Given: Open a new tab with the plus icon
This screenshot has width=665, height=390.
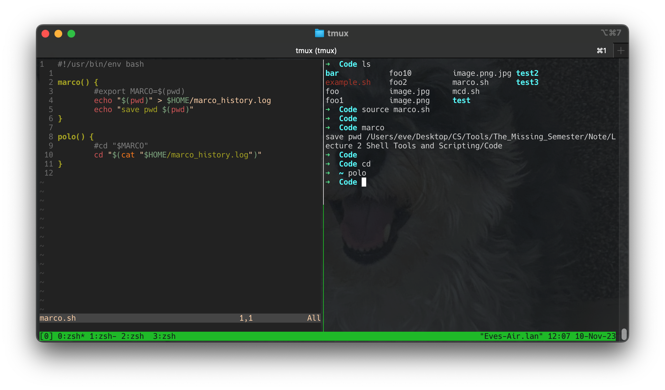Looking at the screenshot, I should click(621, 50).
